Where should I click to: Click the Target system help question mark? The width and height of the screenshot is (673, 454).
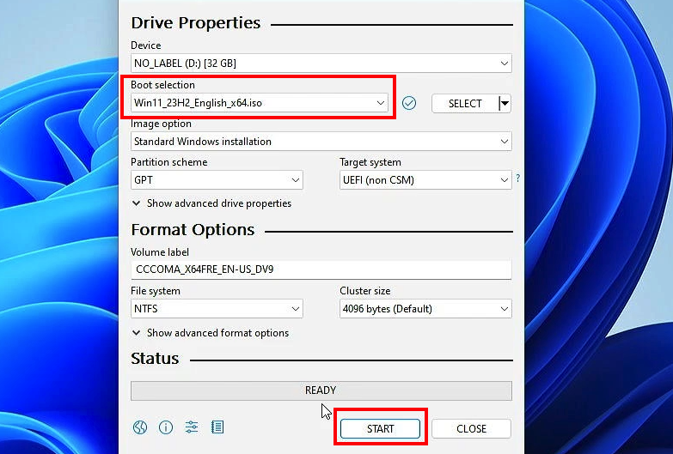(518, 178)
